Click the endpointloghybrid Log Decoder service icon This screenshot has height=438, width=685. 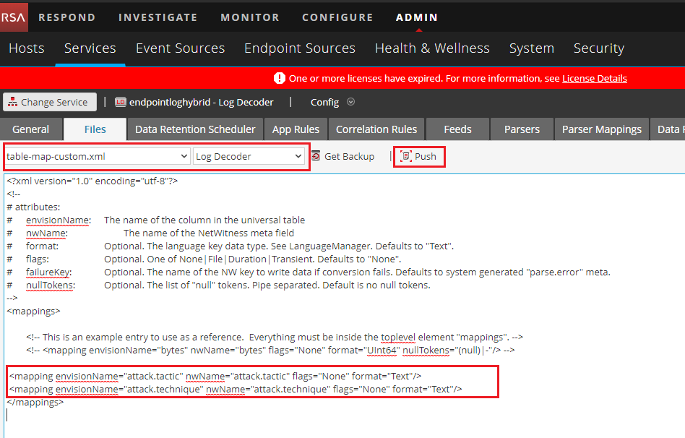click(121, 103)
